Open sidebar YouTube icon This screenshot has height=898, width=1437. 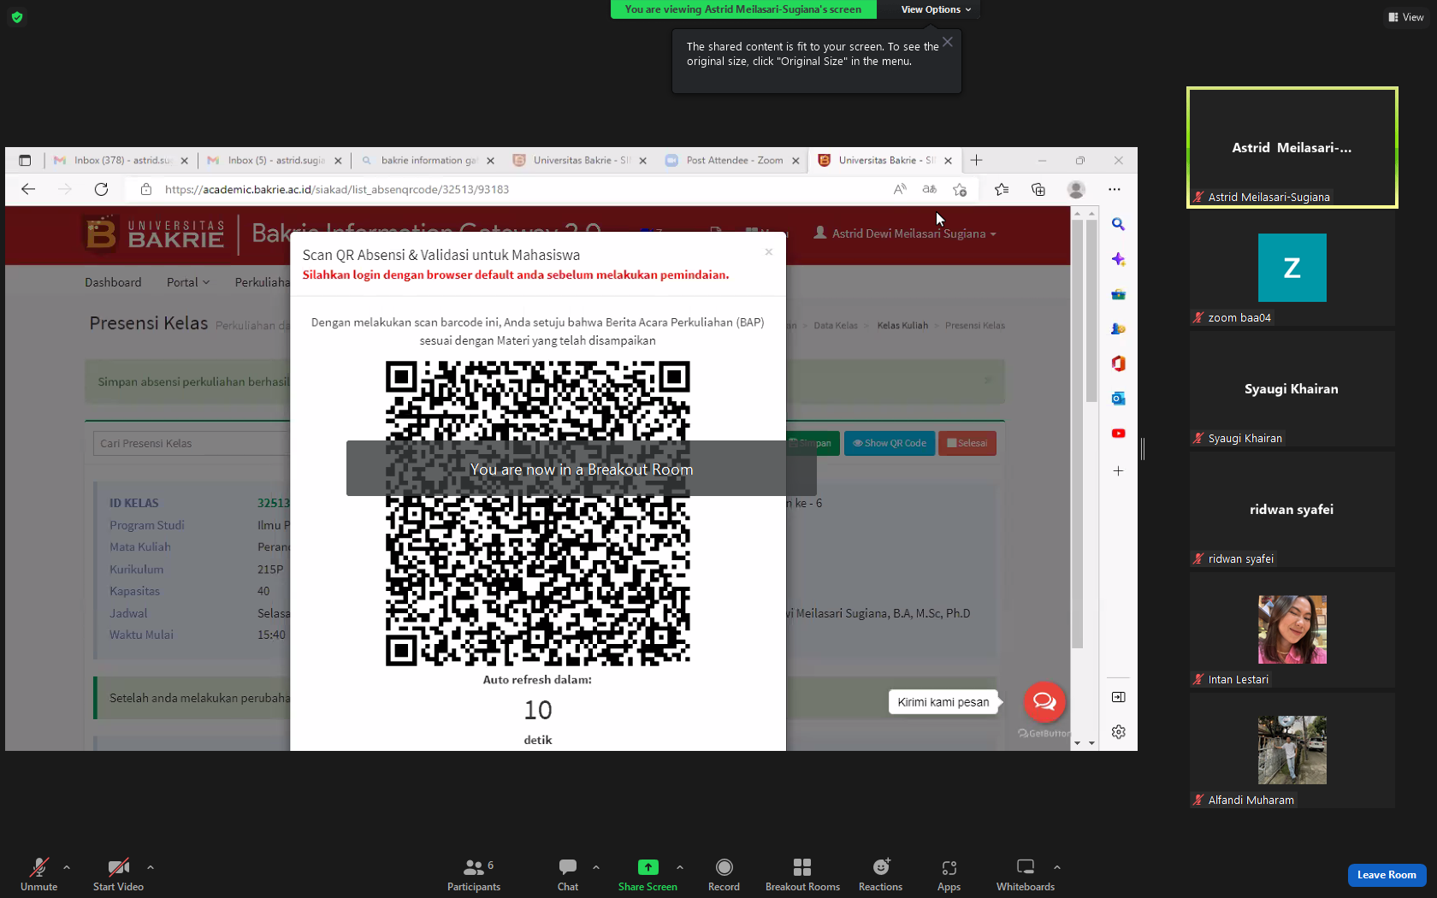pyautogui.click(x=1118, y=434)
